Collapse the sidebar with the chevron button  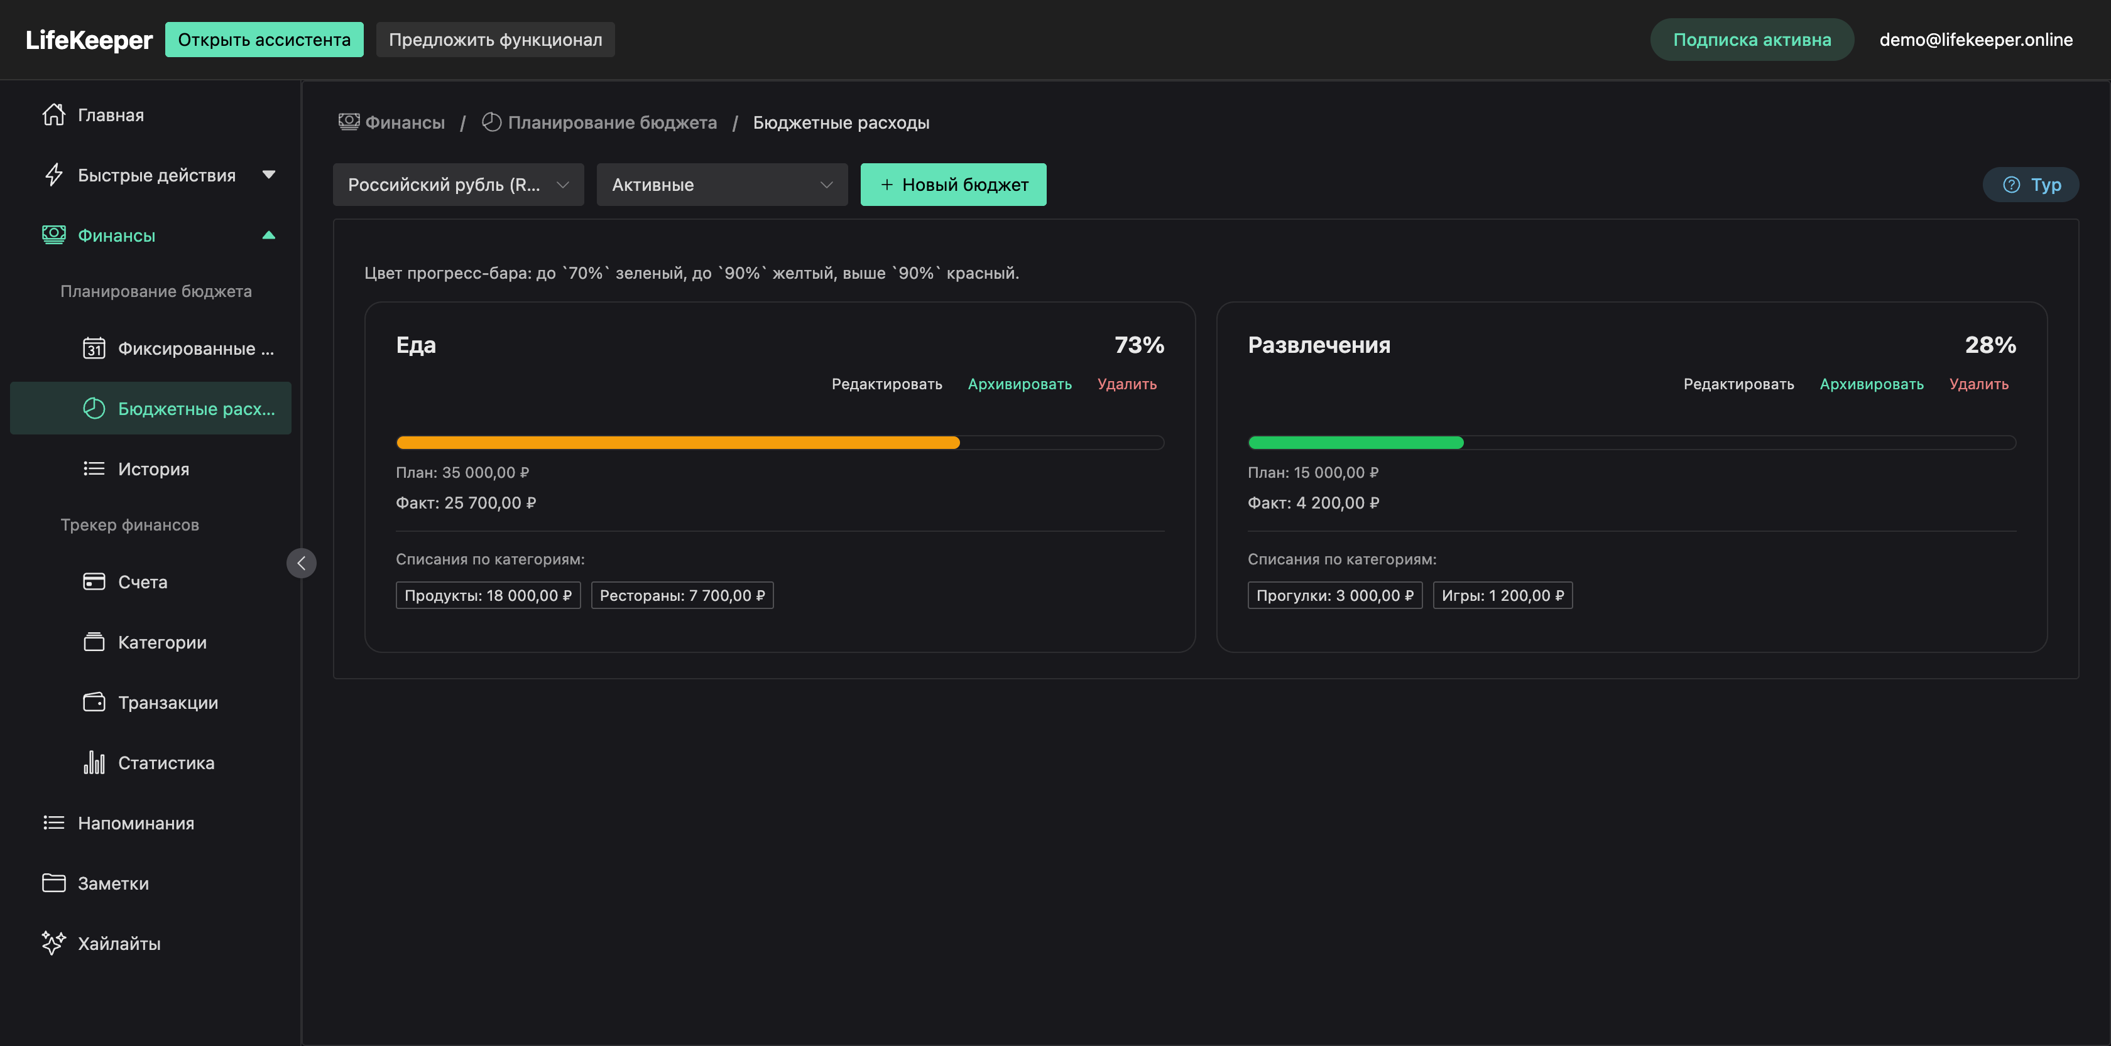(x=301, y=564)
